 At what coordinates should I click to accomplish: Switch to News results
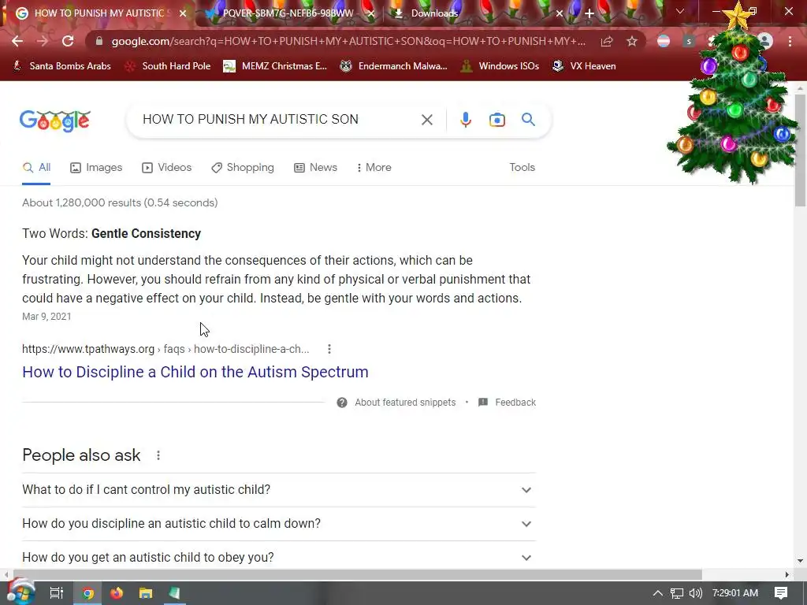(315, 168)
